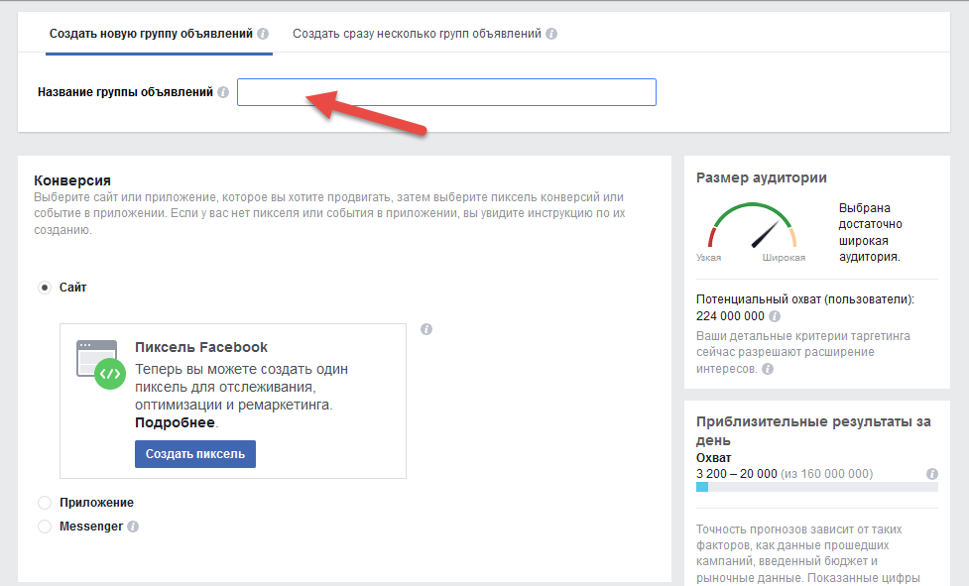969x586 pixels.
Task: Click the 'Создать пиксель' button
Action: tap(195, 454)
